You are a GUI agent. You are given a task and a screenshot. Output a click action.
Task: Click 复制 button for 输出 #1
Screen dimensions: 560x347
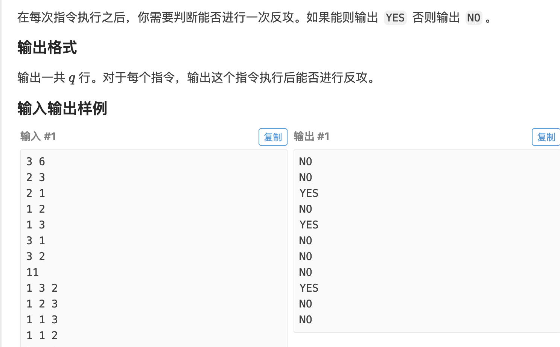tap(546, 137)
